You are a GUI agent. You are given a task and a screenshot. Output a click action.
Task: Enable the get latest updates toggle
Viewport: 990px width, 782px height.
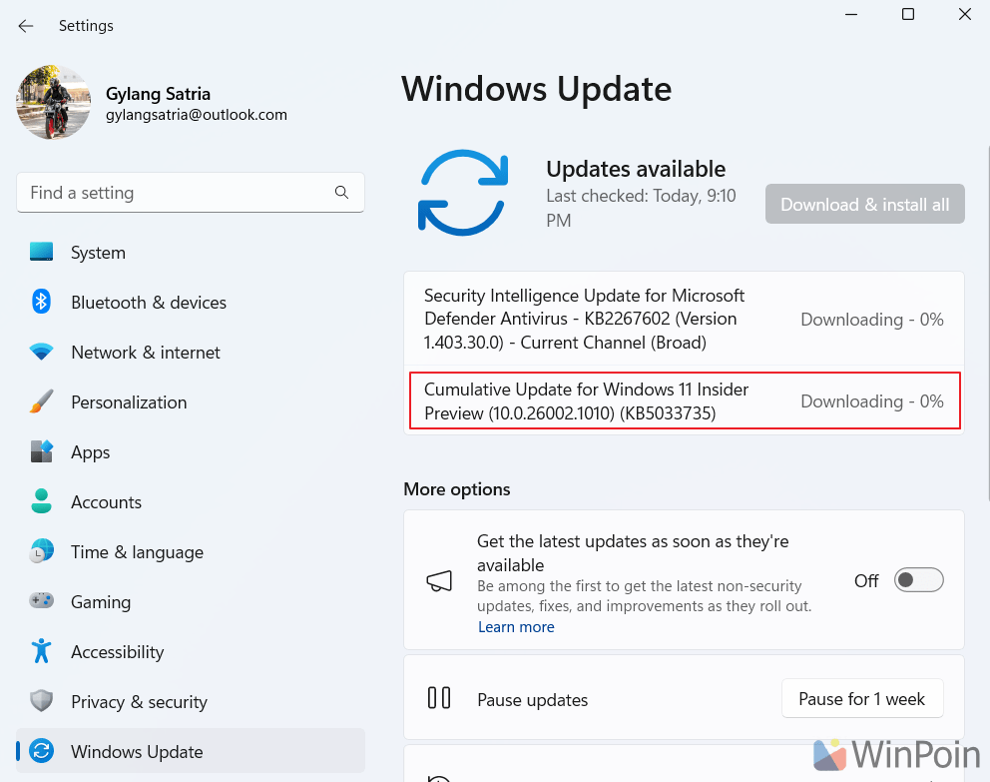click(x=918, y=580)
